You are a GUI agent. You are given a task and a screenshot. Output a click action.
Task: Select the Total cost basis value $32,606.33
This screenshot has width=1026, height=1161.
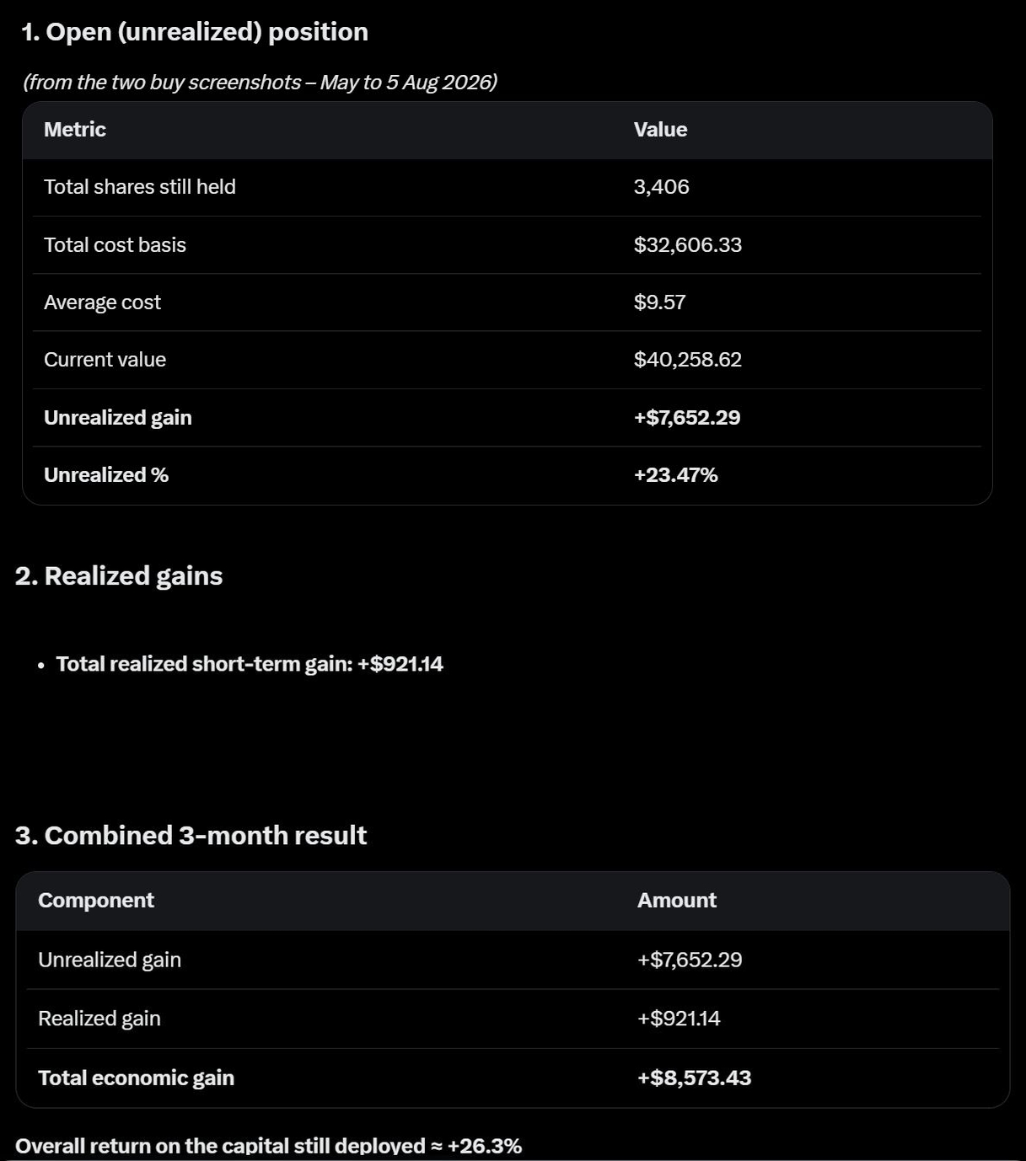point(688,245)
